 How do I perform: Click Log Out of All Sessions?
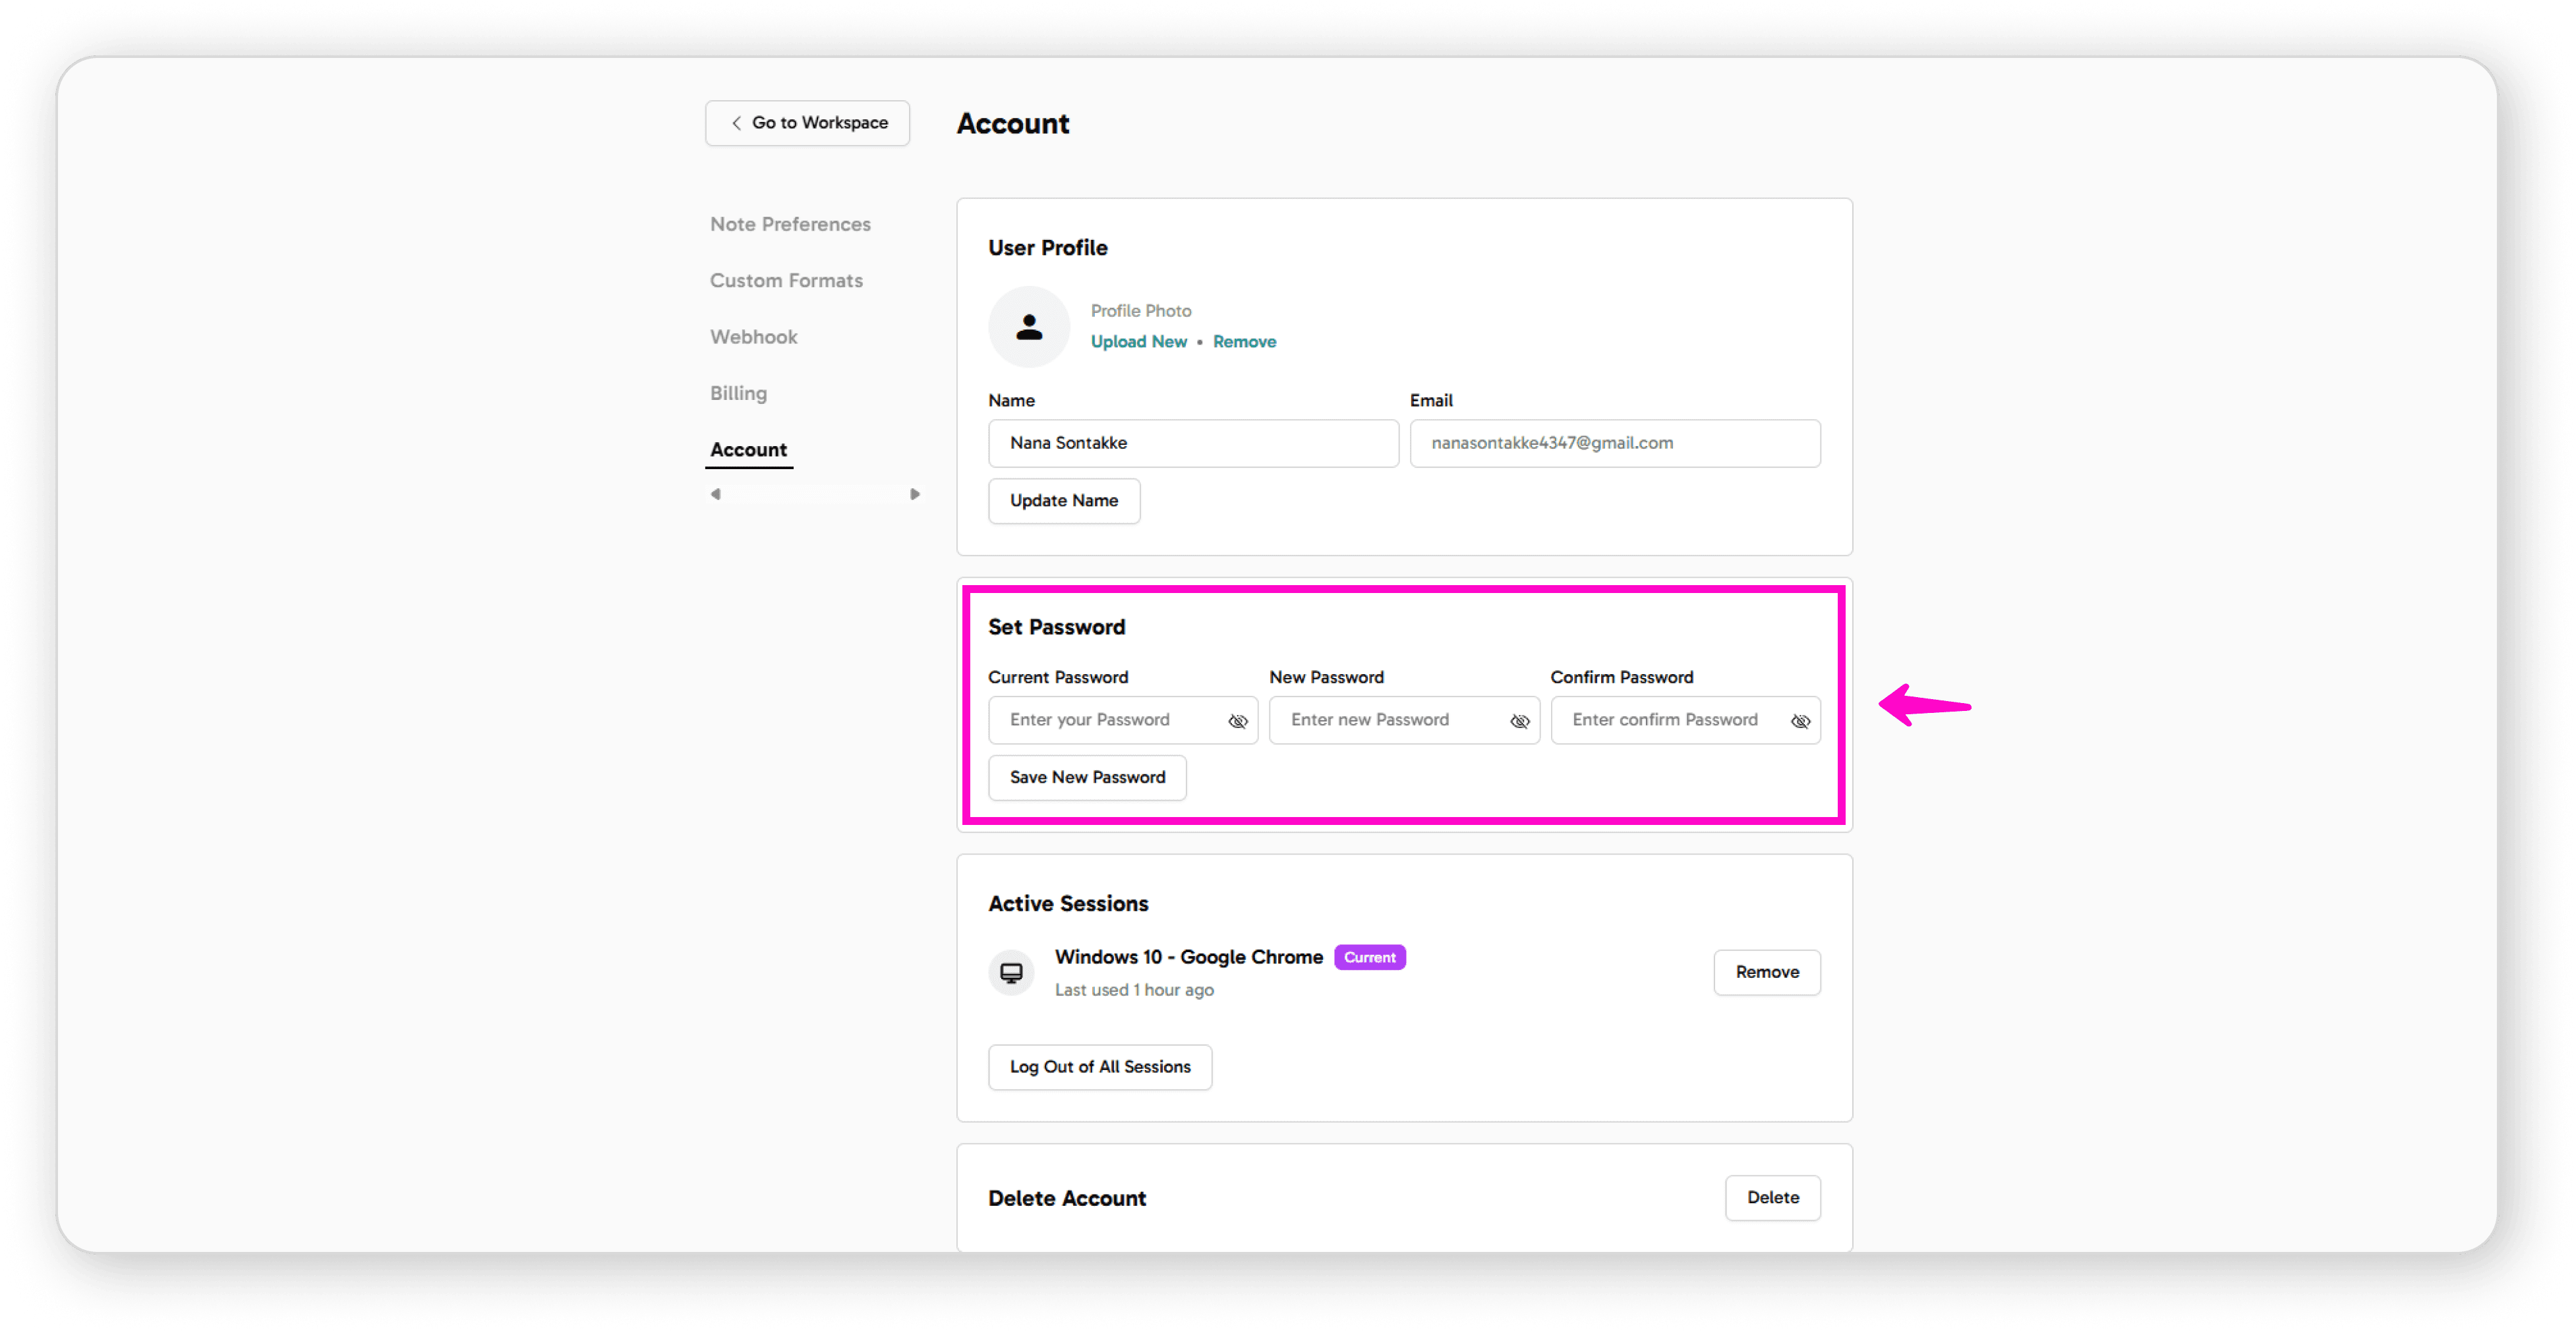tap(1099, 1066)
